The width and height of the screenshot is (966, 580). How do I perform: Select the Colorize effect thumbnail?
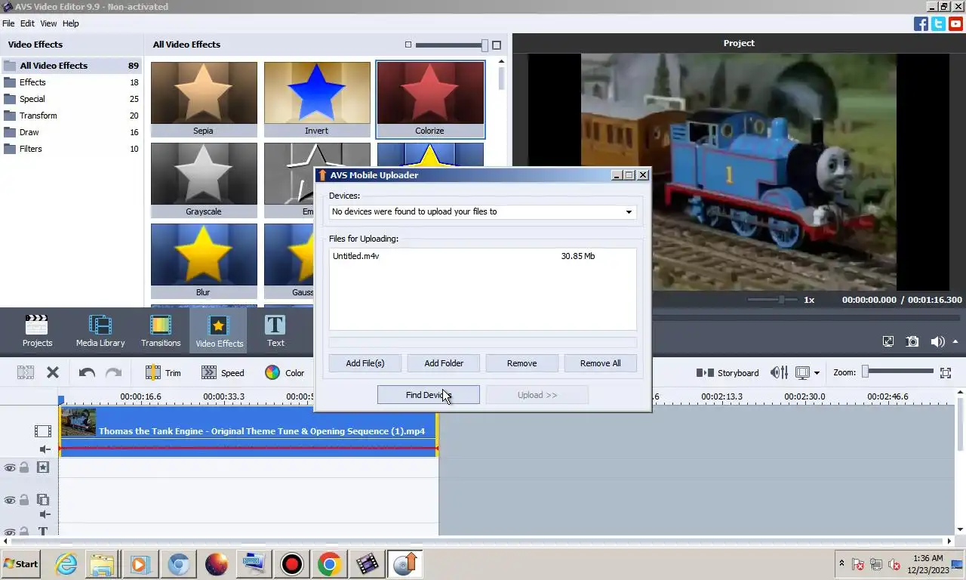(x=430, y=100)
